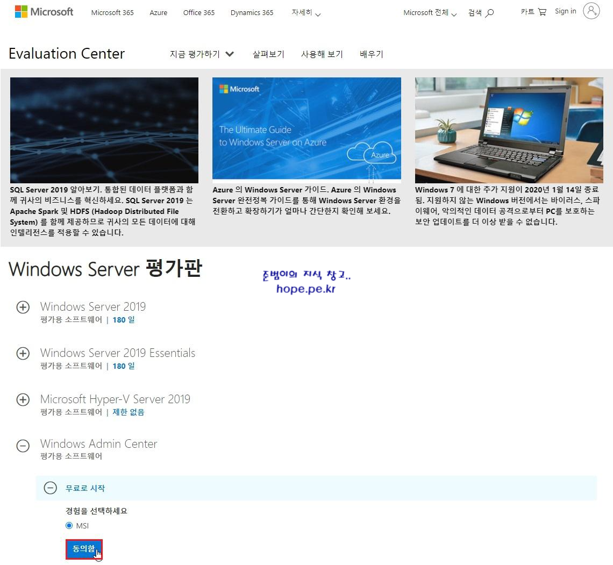This screenshot has width=613, height=565.
Task: Open the 사용해 보기 tab
Action: point(322,54)
